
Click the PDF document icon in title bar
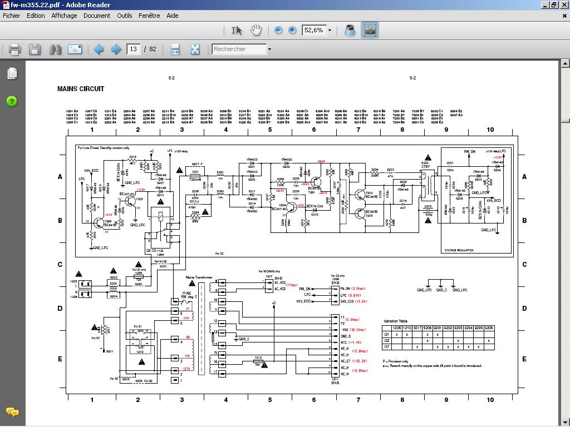(4, 4)
